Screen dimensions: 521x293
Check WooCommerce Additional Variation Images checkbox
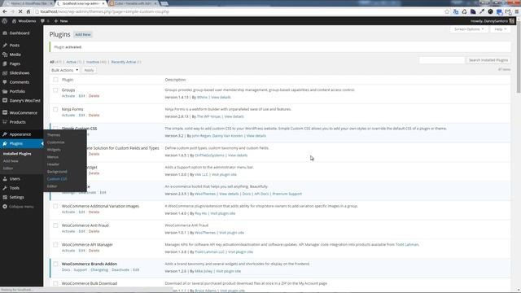(x=55, y=206)
